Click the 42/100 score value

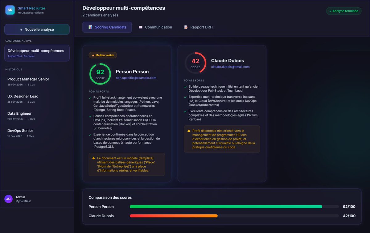point(349,216)
